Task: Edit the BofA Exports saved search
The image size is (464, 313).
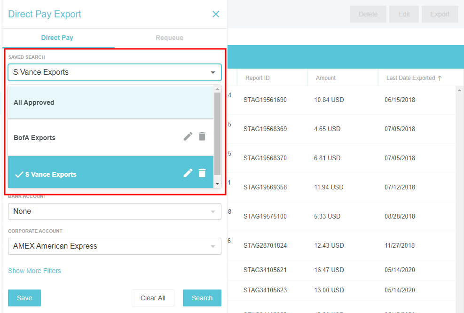Action: 188,137
